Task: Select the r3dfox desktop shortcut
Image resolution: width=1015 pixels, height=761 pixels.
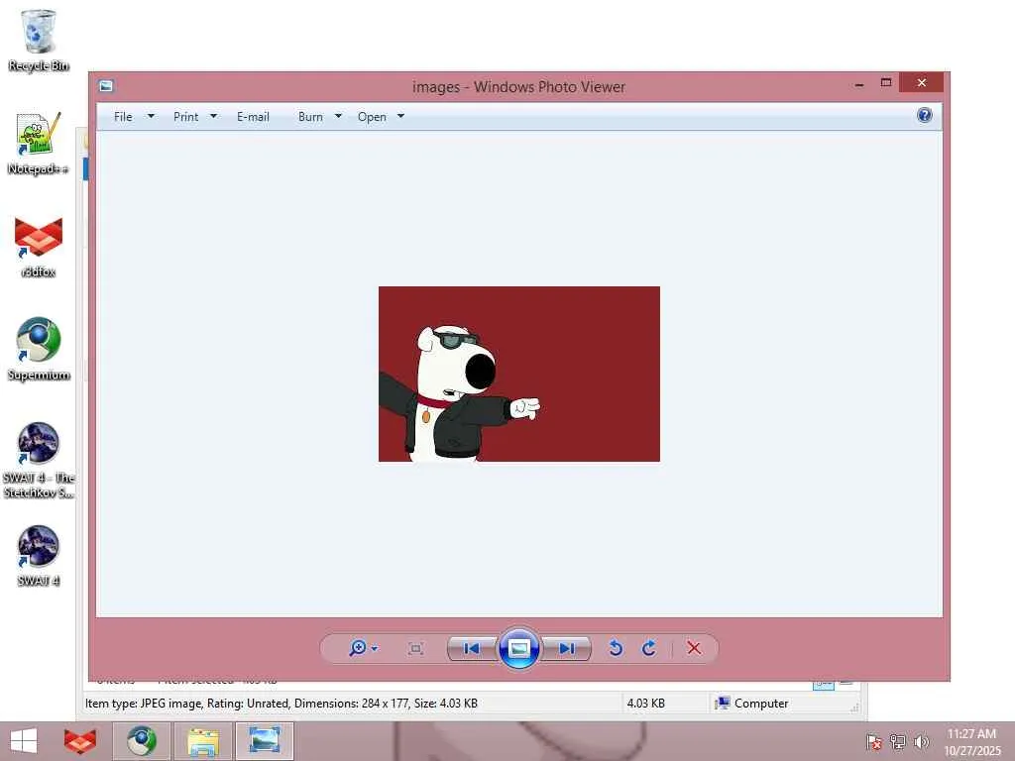Action: point(39,247)
